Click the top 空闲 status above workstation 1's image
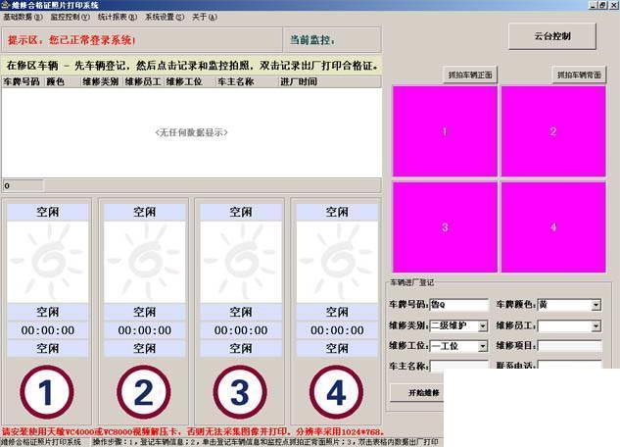Screen dimensions: 620x447 47,212
